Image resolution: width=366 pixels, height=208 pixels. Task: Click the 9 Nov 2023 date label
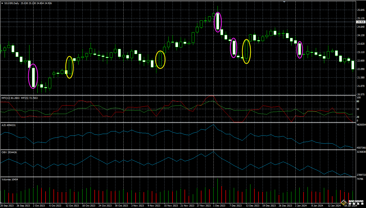[x=154, y=206]
